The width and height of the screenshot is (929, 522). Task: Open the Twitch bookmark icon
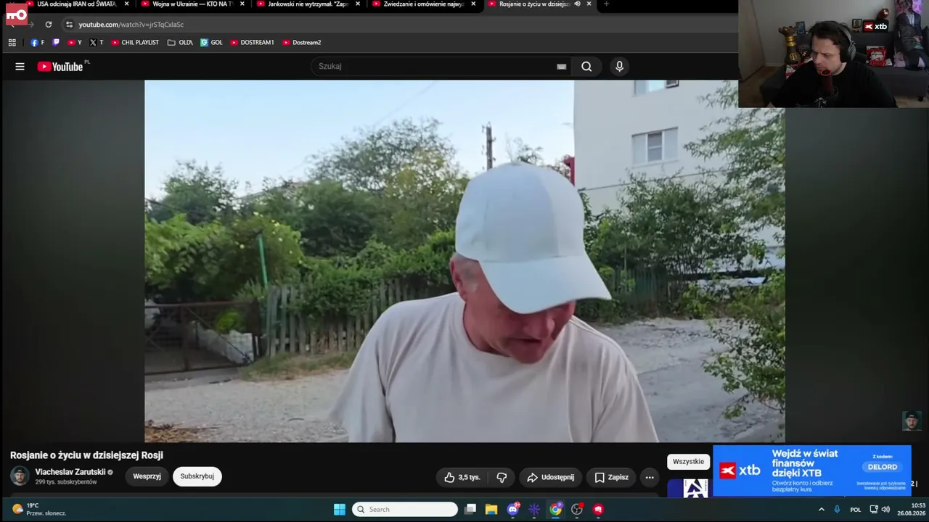[56, 43]
